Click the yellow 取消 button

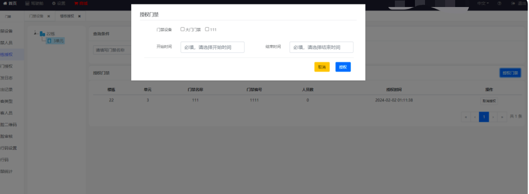click(322, 67)
